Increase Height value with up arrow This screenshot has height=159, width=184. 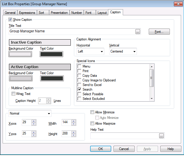click(73, 132)
